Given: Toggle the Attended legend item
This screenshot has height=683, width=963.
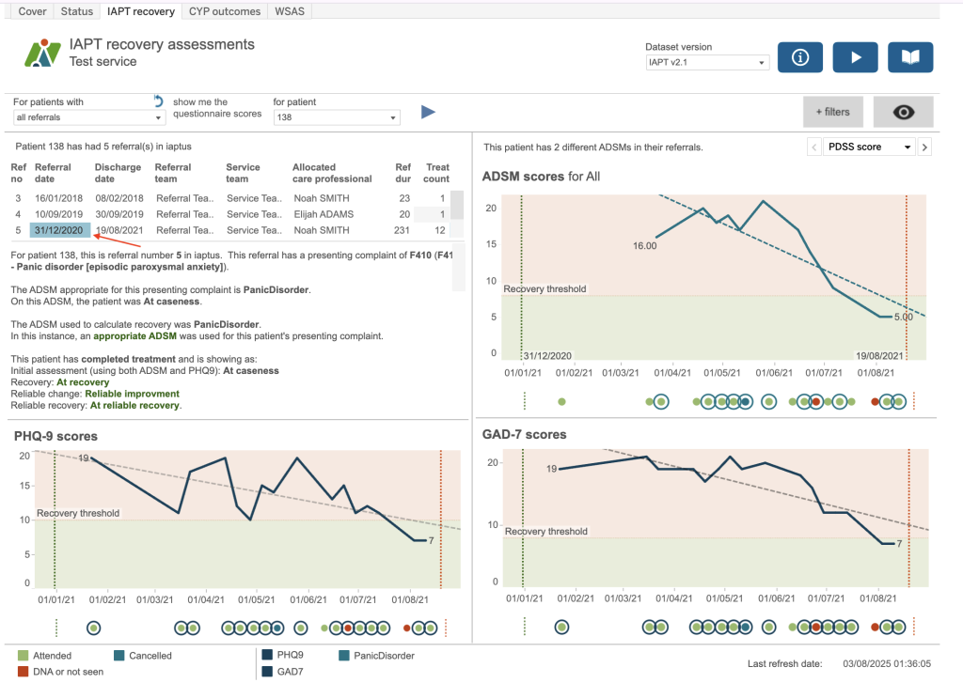Looking at the screenshot, I should click(x=24, y=656).
